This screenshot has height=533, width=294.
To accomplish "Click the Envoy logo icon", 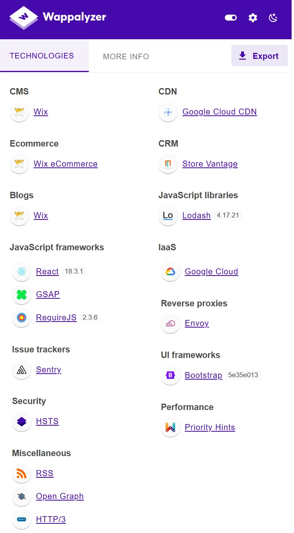I will 170,324.
